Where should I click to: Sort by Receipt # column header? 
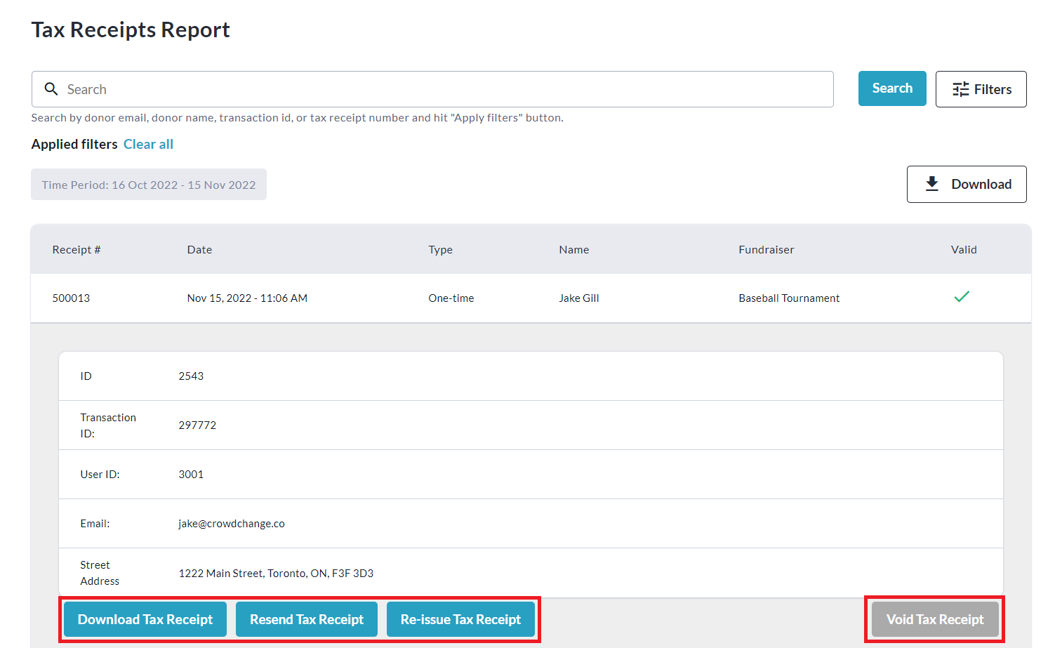click(x=76, y=250)
